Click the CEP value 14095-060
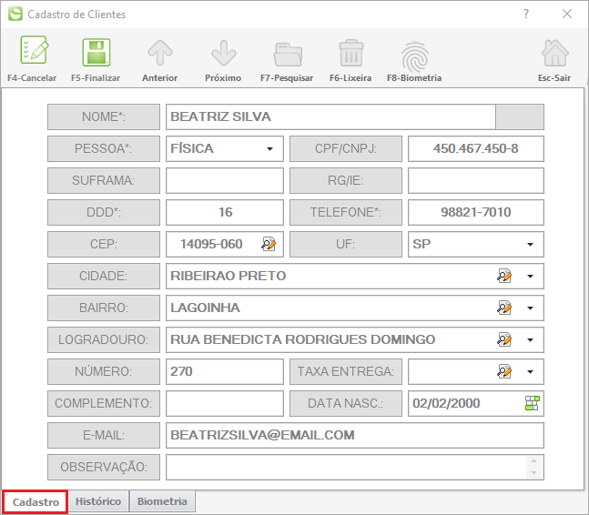 point(211,244)
